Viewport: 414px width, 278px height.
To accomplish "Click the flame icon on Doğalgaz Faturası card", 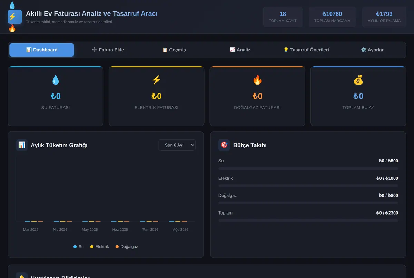I will [x=257, y=80].
